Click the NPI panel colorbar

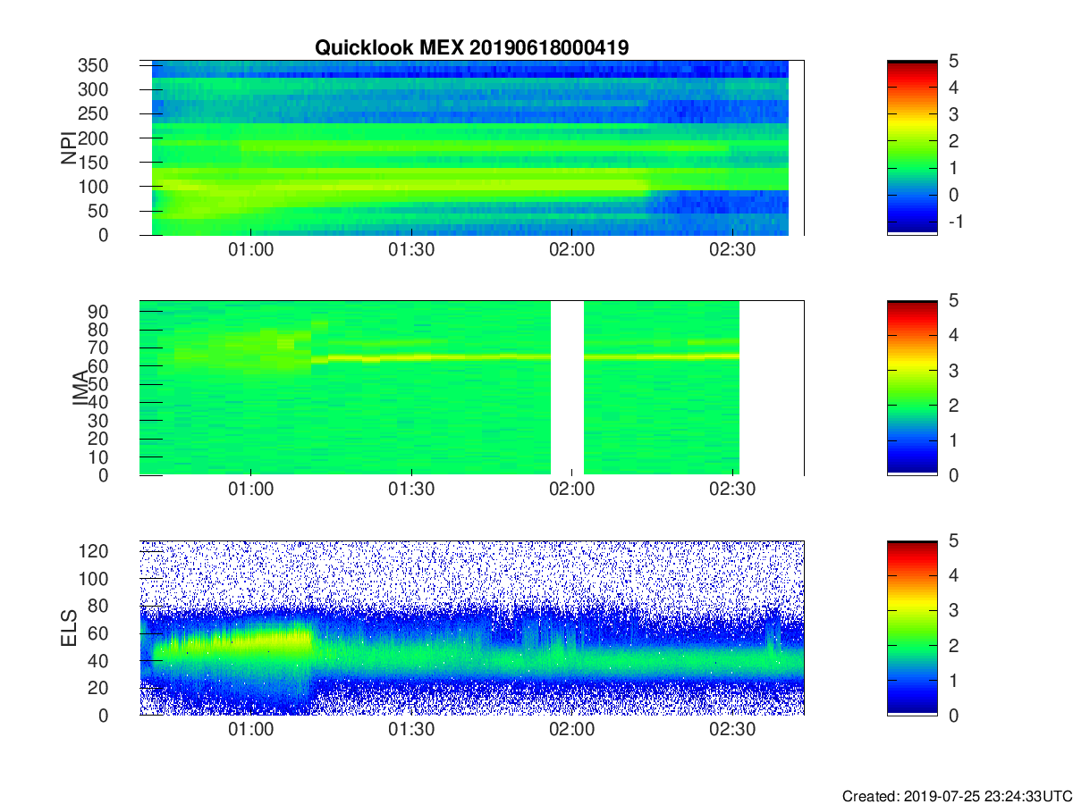pos(912,147)
